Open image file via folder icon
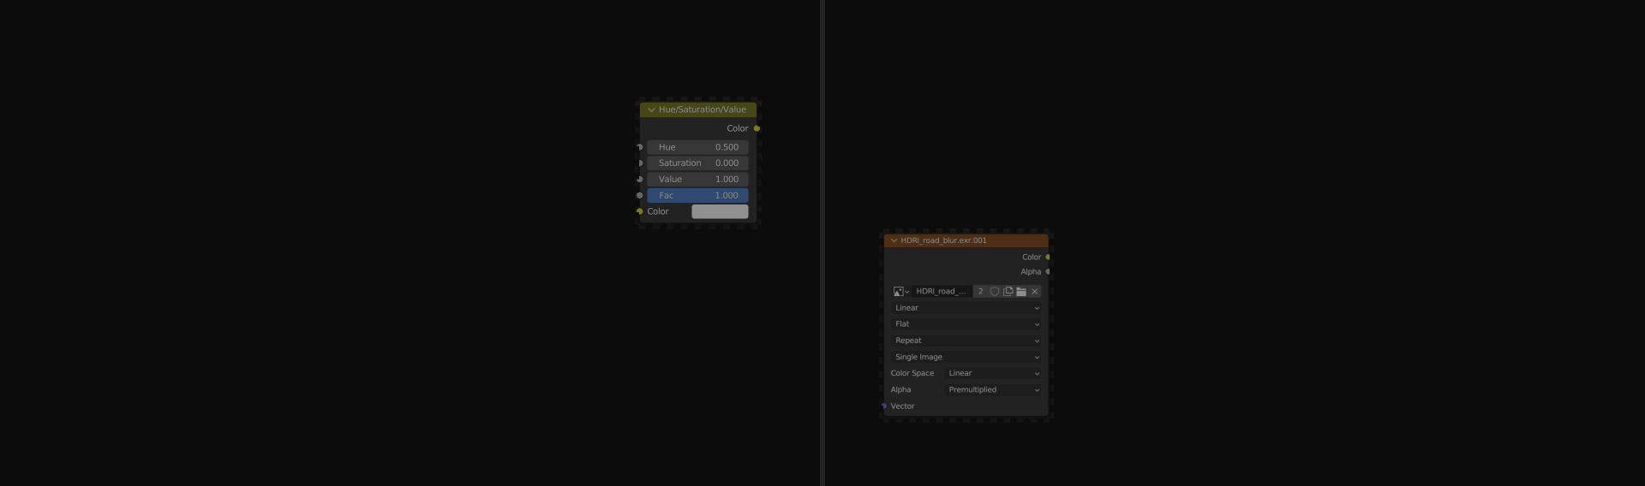The height and width of the screenshot is (486, 1645). pos(1021,292)
